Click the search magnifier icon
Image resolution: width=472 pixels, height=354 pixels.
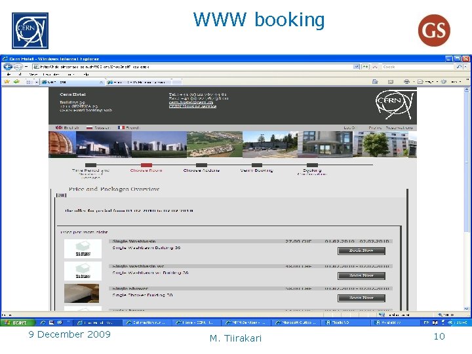[459, 67]
